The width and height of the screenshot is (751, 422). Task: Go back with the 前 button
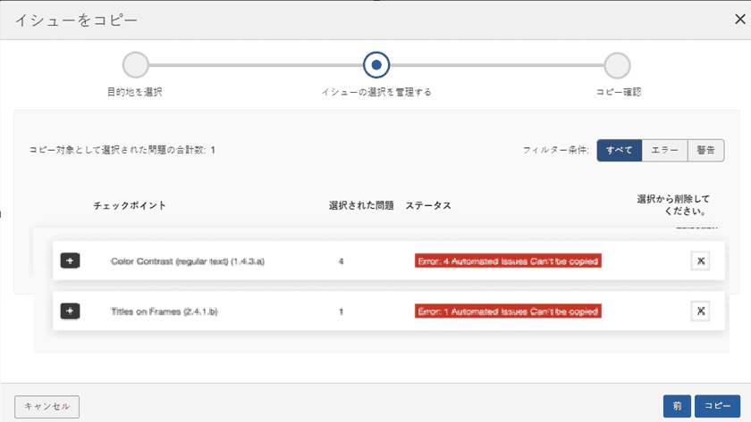click(677, 406)
